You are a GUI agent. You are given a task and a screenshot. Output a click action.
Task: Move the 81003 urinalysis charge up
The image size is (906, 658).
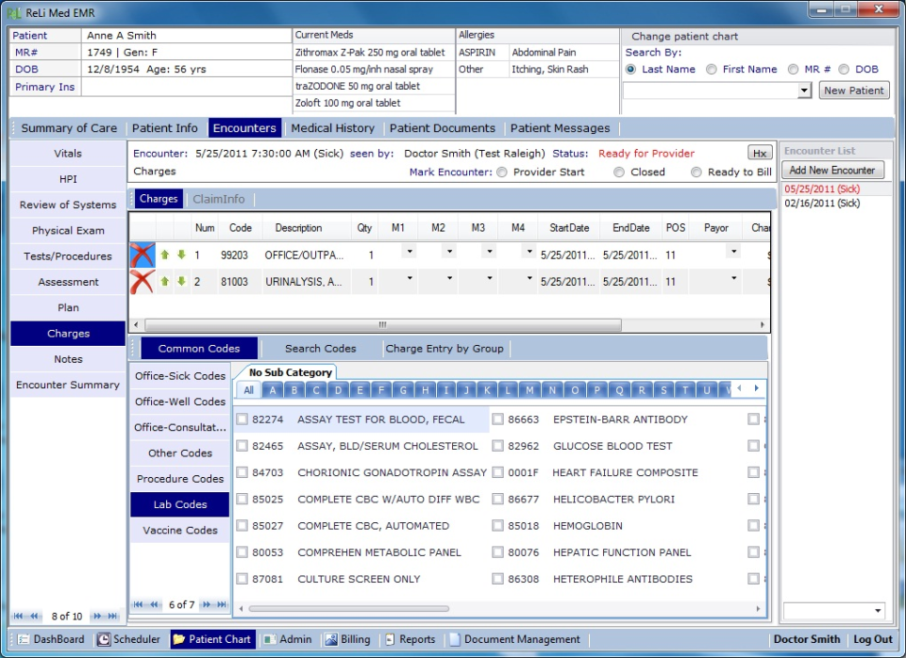coord(162,281)
